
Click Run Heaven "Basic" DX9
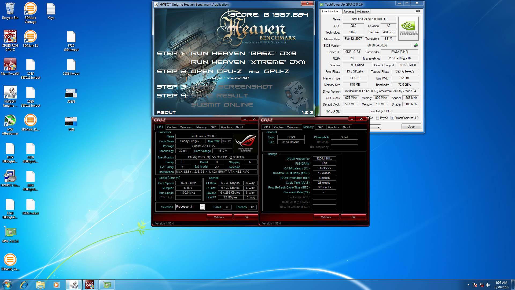pos(244,53)
